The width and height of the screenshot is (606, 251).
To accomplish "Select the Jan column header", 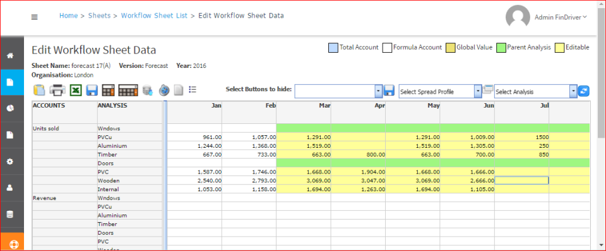I will 195,112.
